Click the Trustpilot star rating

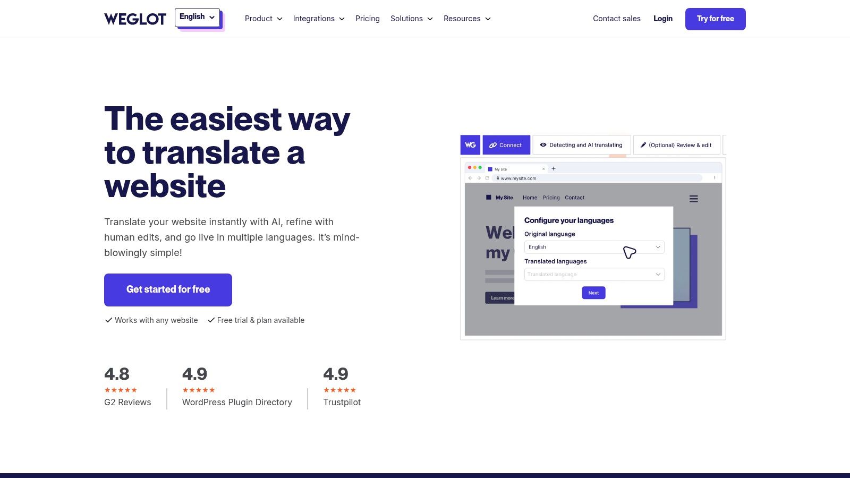point(339,390)
